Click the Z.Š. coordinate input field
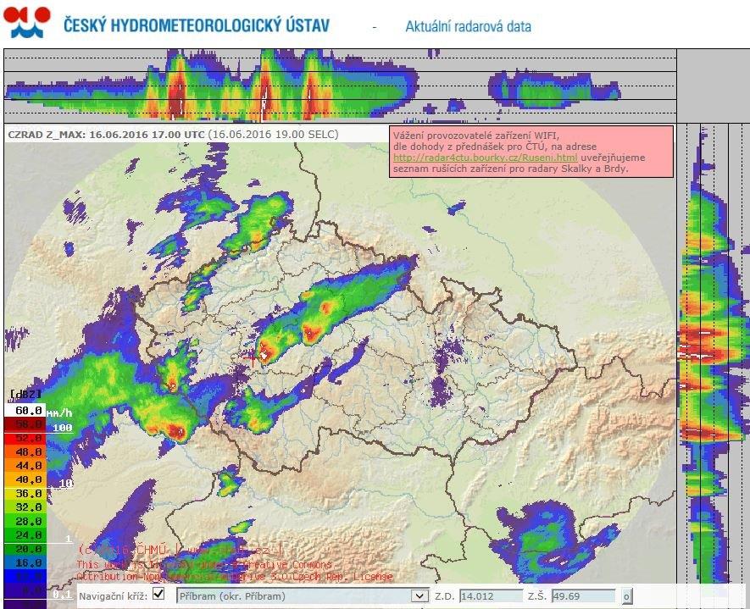This screenshot has width=750, height=609. [583, 595]
